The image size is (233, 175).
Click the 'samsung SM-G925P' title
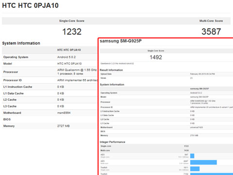pos(121,41)
